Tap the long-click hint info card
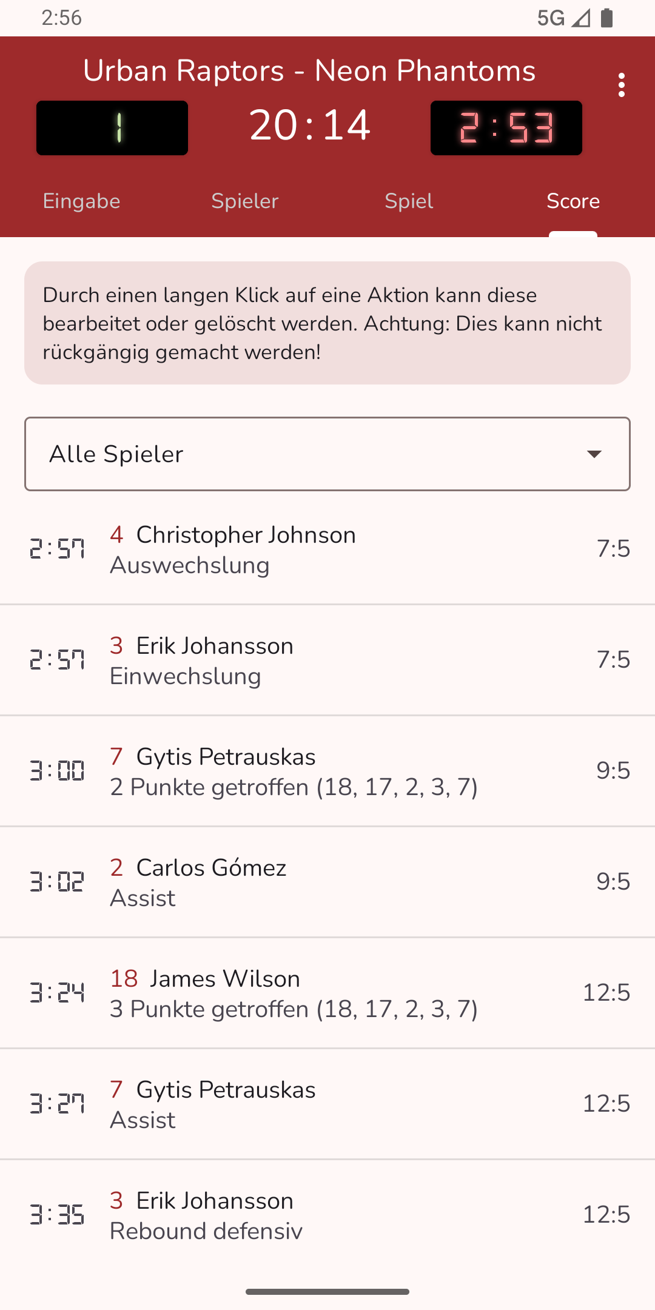Image resolution: width=655 pixels, height=1310 pixels. click(x=327, y=323)
